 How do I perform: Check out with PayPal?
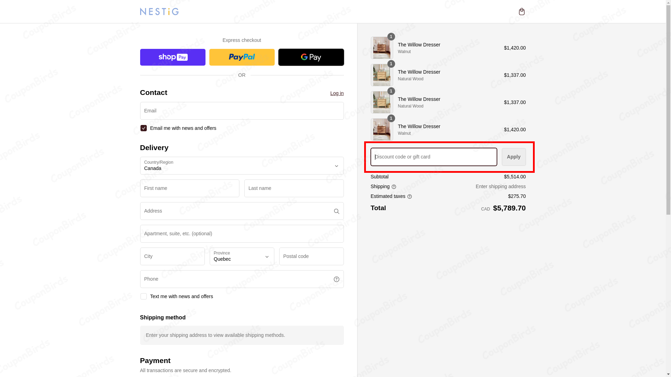pos(241,57)
